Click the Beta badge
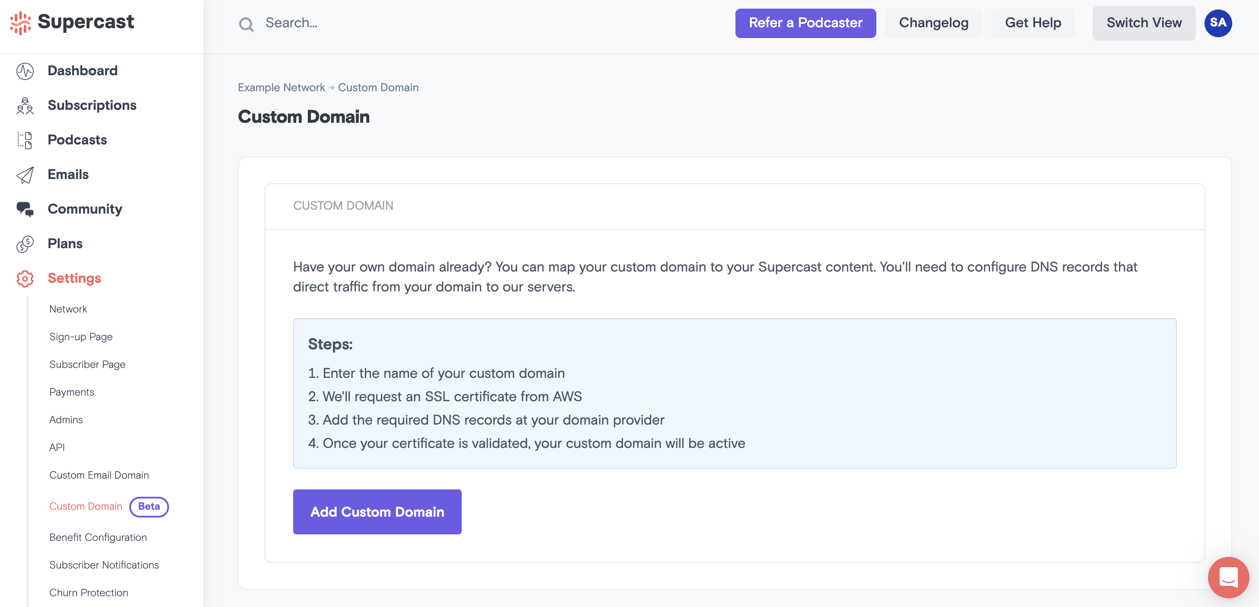The width and height of the screenshot is (1259, 607). (149, 506)
